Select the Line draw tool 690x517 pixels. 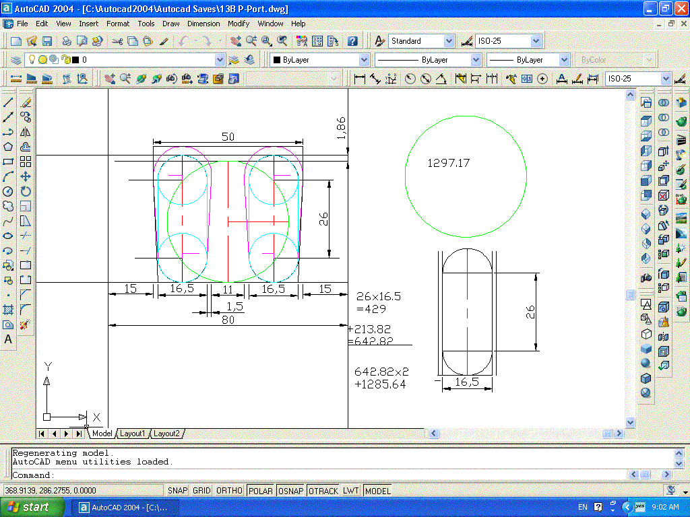point(9,102)
